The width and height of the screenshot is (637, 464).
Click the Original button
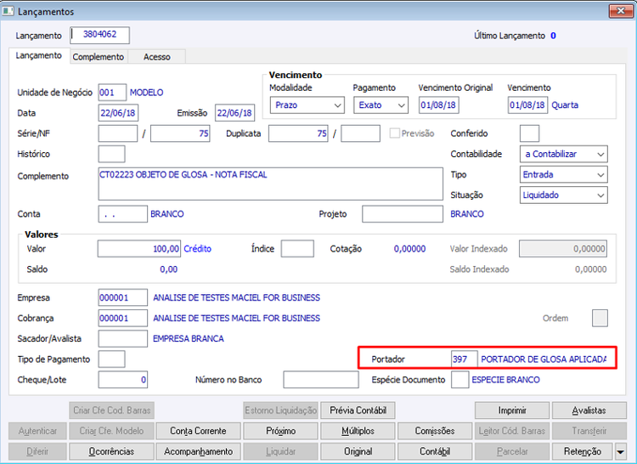point(358,451)
